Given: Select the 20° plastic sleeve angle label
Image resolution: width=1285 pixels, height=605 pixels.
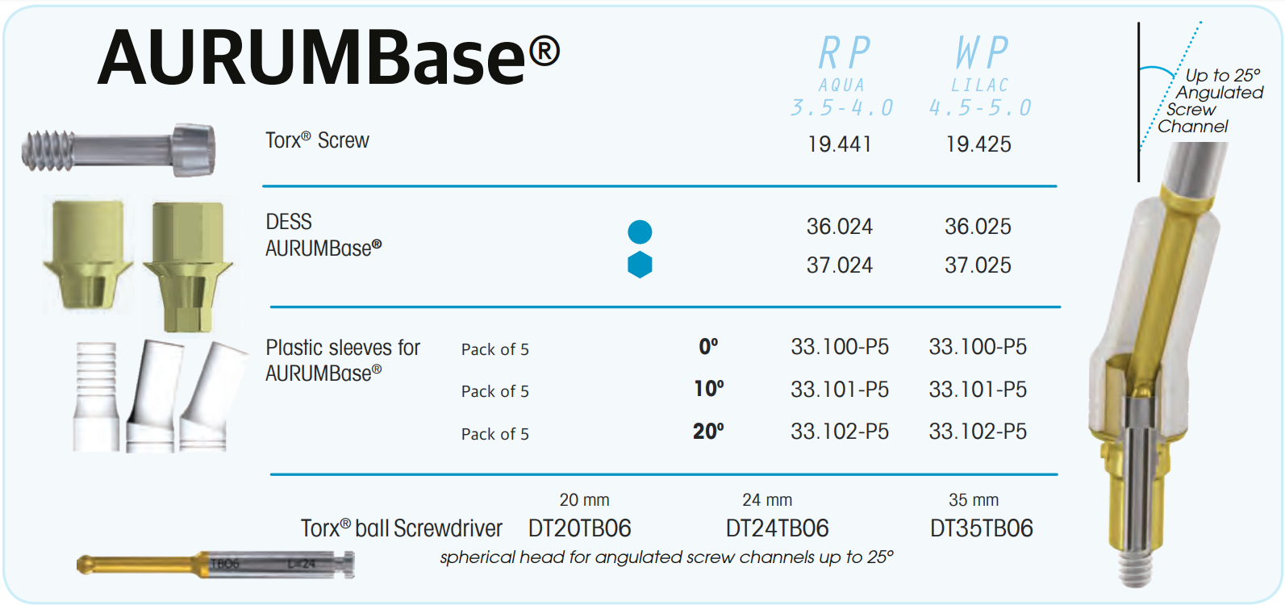Looking at the screenshot, I should 708,432.
